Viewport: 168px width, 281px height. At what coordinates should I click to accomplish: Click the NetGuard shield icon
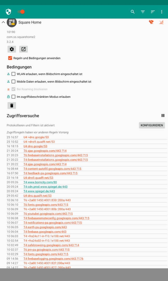coord(9,12)
